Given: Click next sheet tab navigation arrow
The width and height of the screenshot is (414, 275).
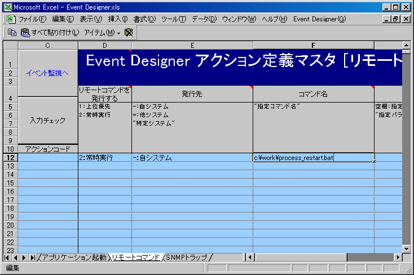Looking at the screenshot, I should point(24,258).
